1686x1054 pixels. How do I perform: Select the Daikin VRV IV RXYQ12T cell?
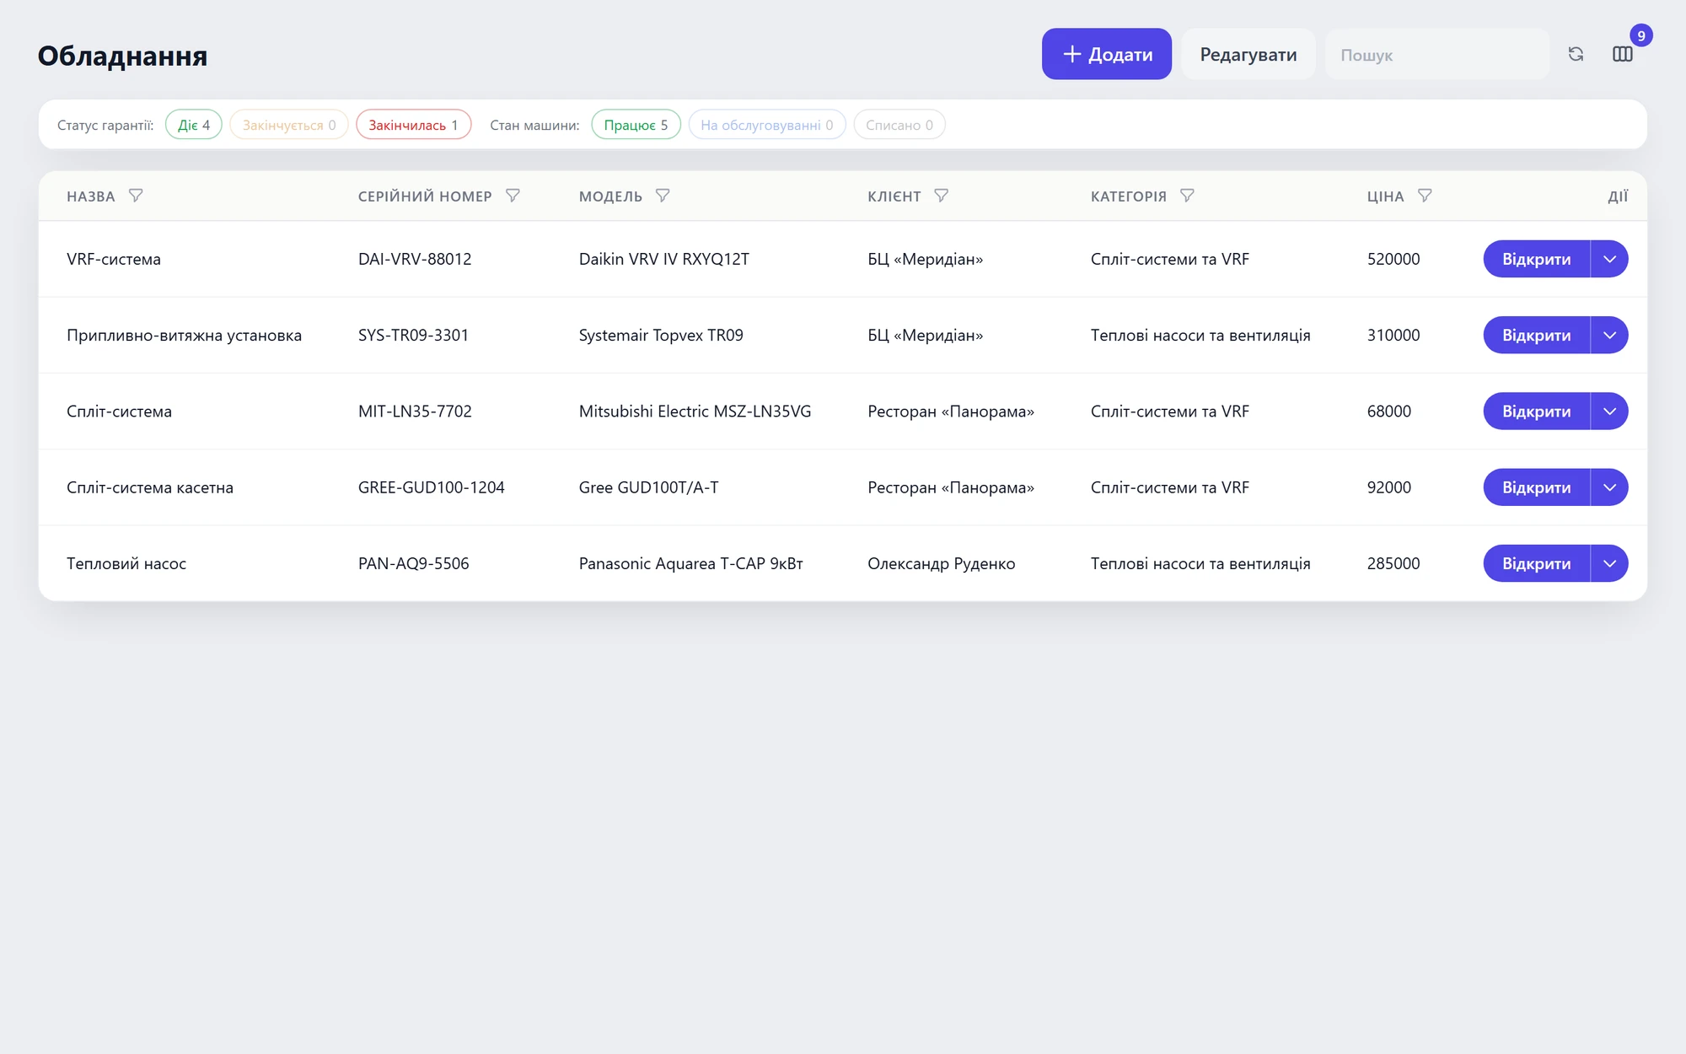pyautogui.click(x=664, y=259)
